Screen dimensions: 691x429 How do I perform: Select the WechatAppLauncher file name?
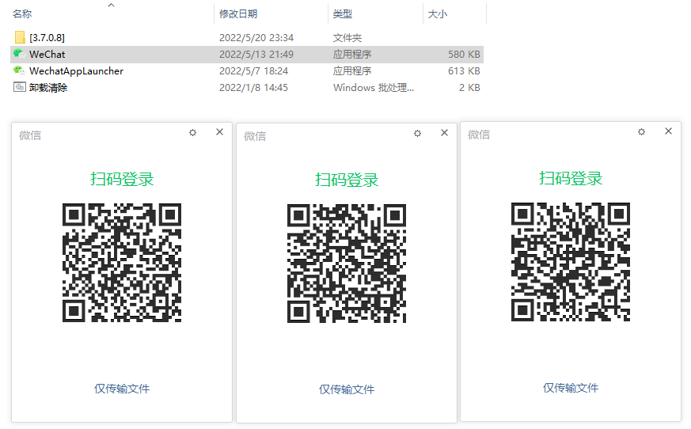[x=76, y=70]
